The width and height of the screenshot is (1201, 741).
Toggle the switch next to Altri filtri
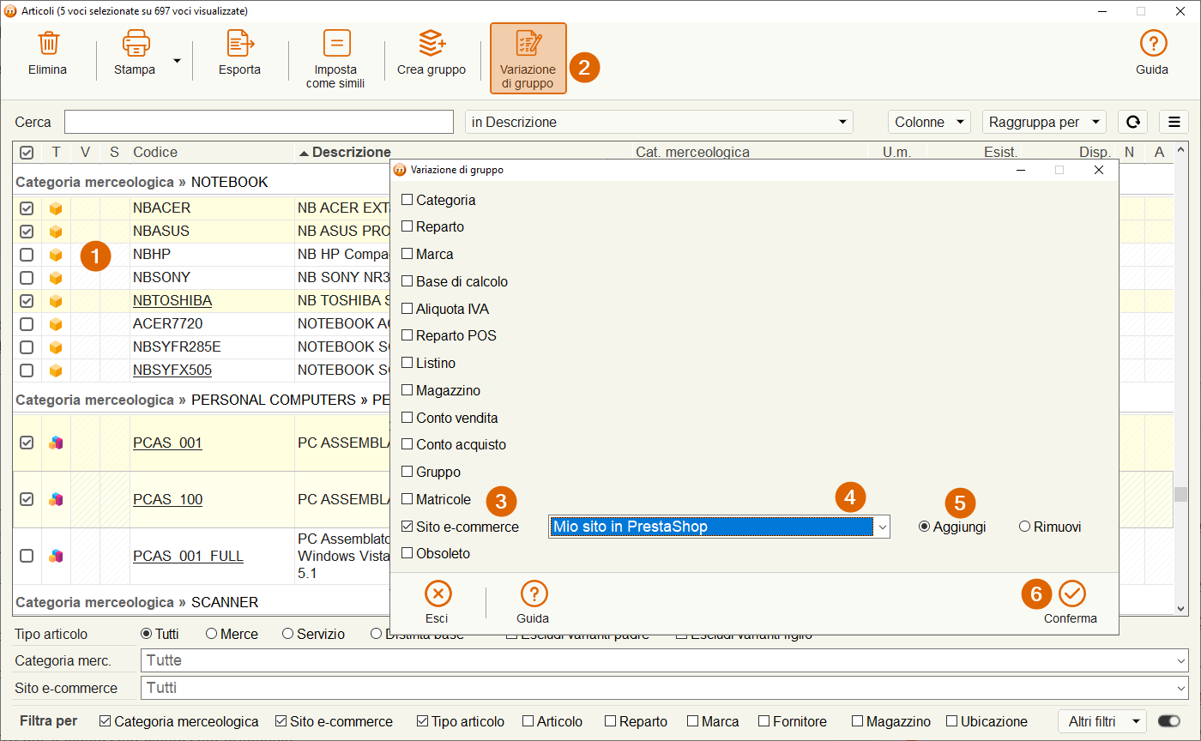[1168, 721]
